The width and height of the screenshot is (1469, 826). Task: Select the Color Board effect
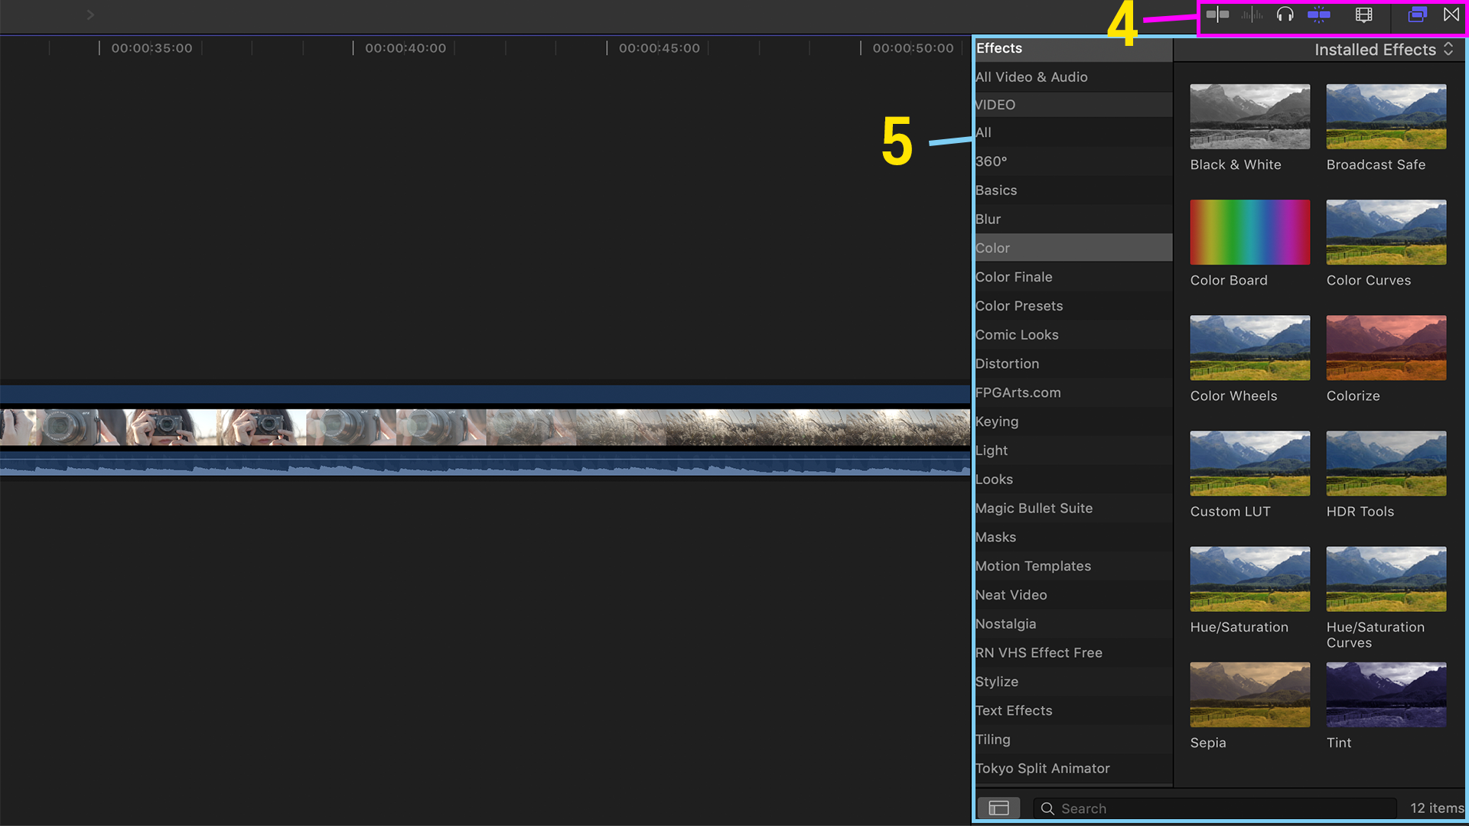pos(1249,233)
